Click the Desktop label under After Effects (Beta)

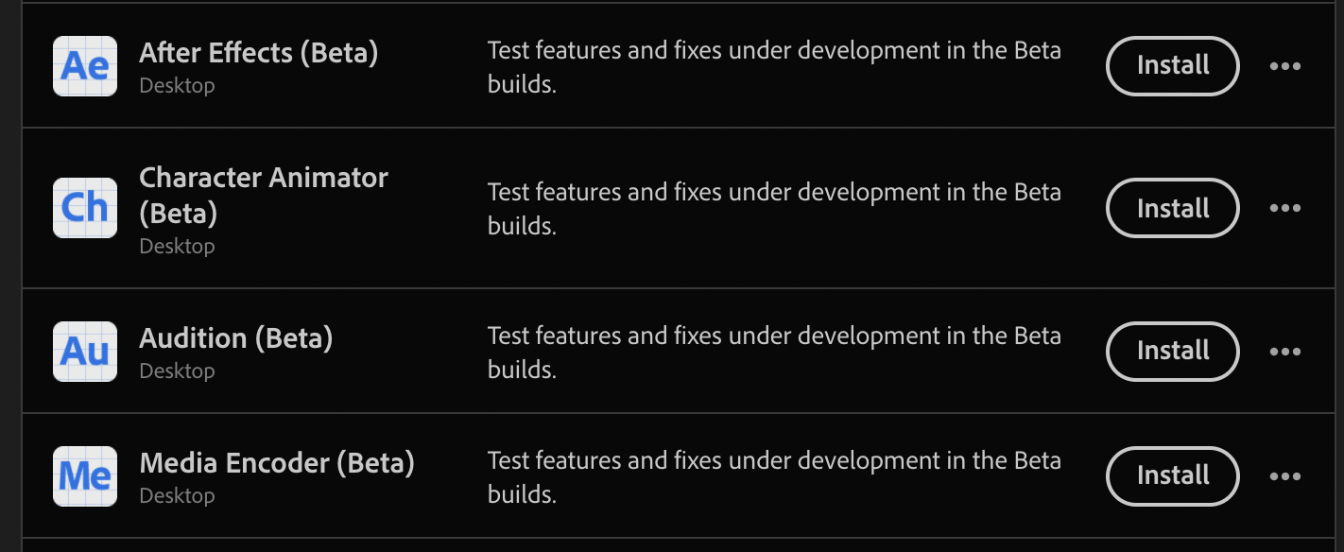(178, 85)
